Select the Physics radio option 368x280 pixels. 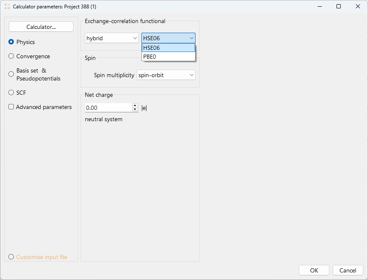click(x=11, y=42)
